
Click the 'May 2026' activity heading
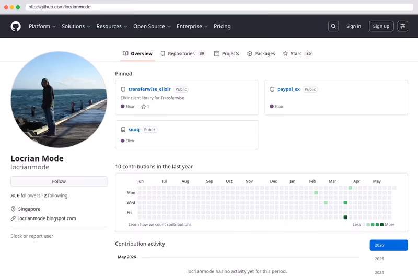(x=127, y=257)
